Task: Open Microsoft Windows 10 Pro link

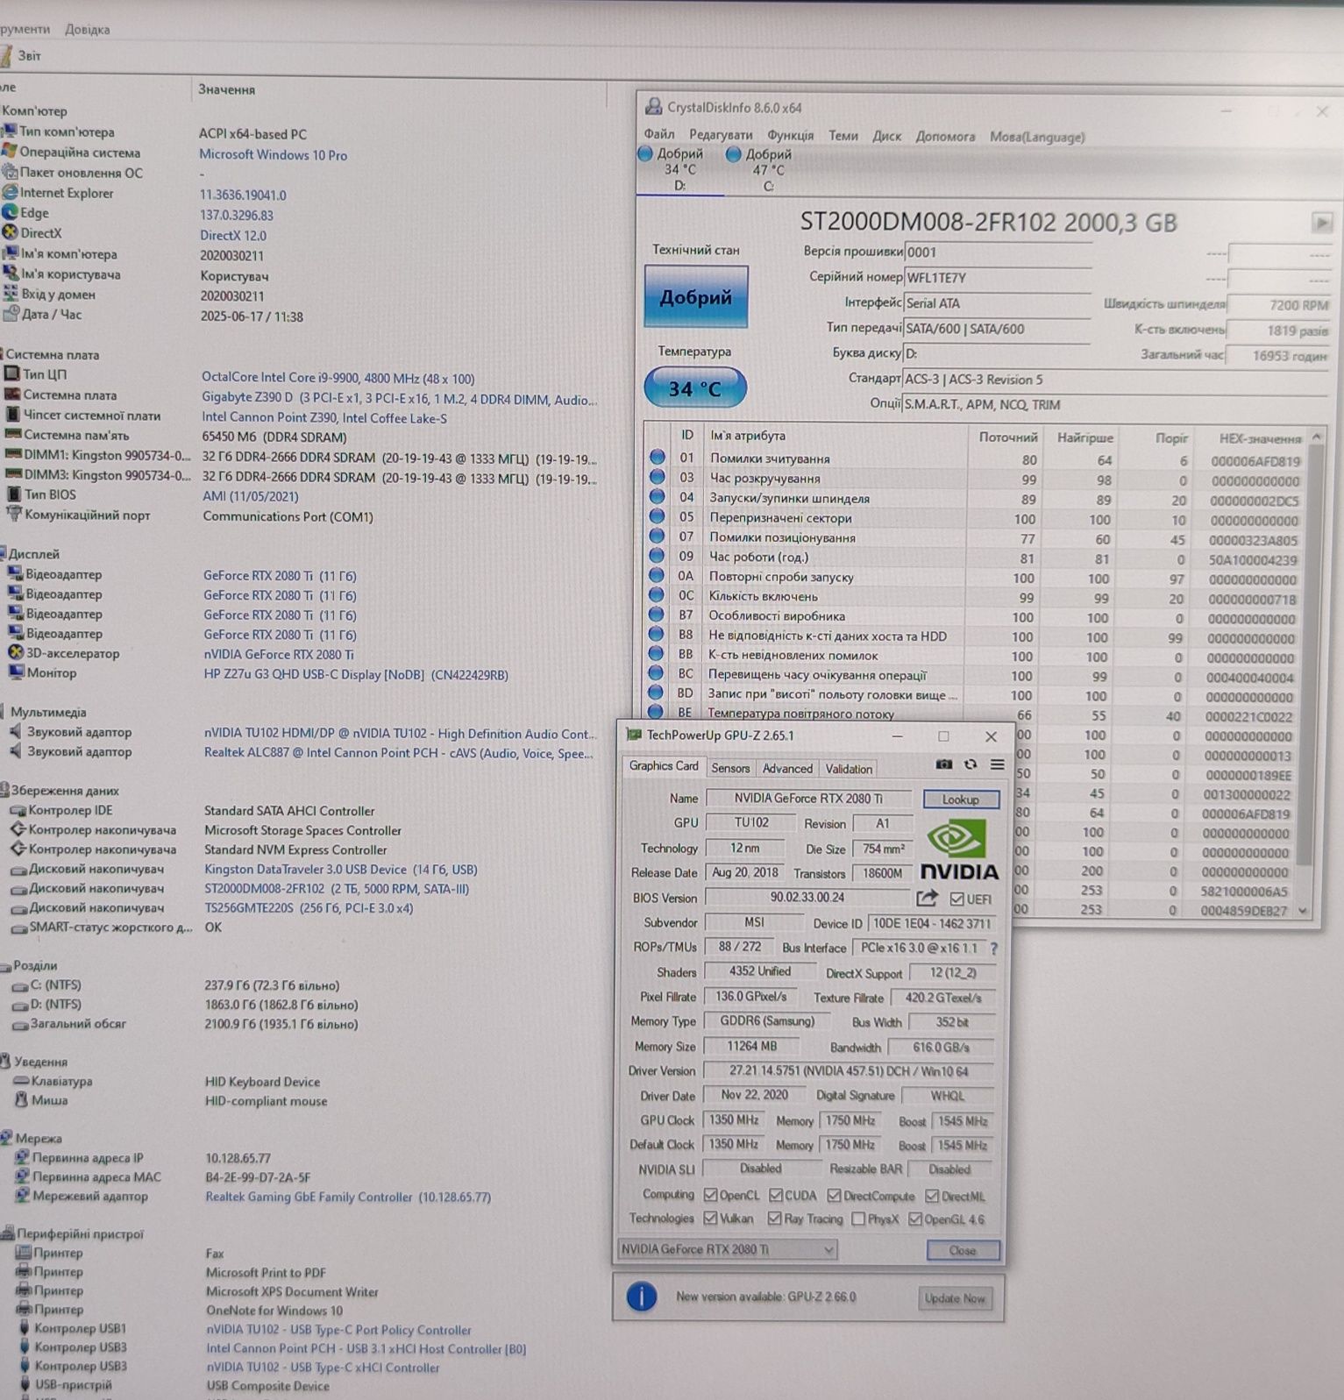Action: (x=274, y=154)
